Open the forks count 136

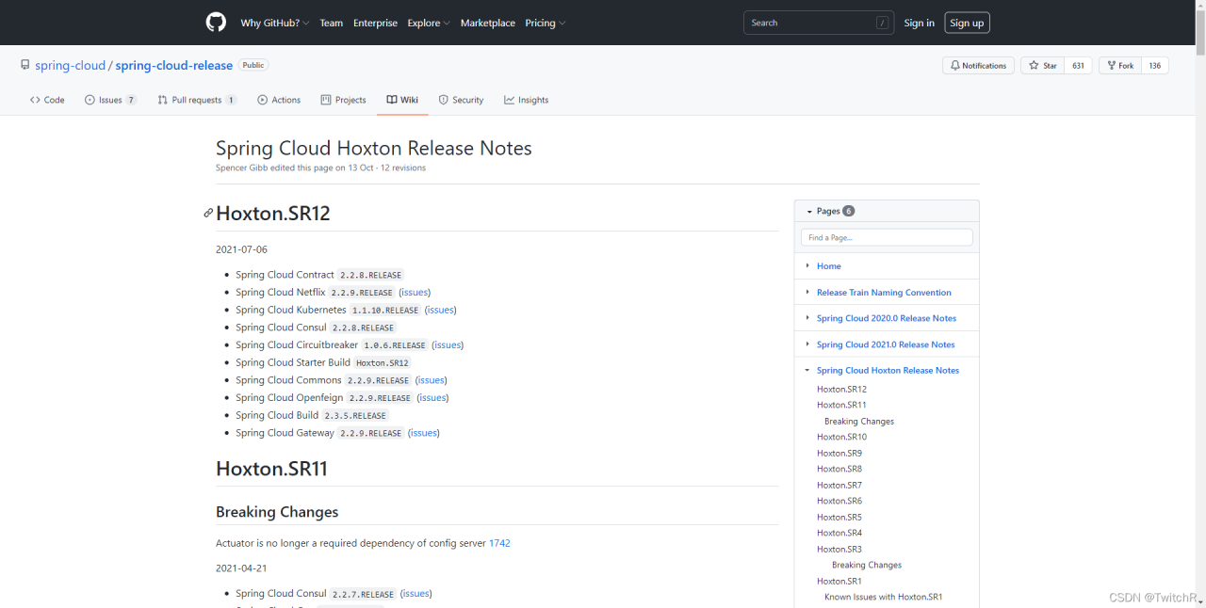pos(1155,66)
